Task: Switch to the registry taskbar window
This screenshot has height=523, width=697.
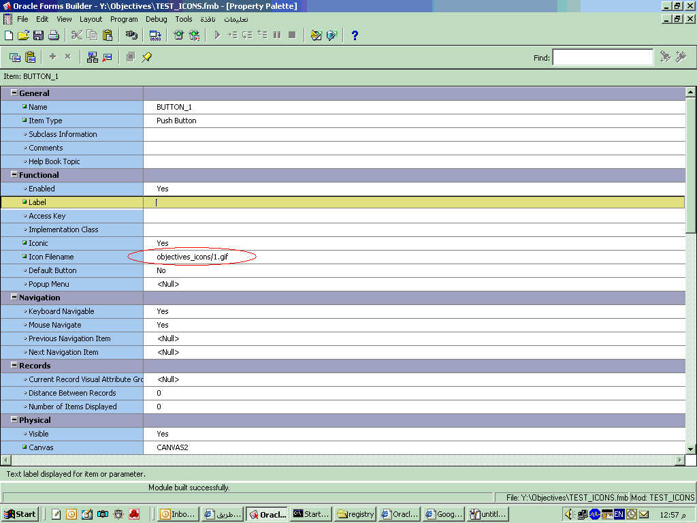Action: pos(356,514)
